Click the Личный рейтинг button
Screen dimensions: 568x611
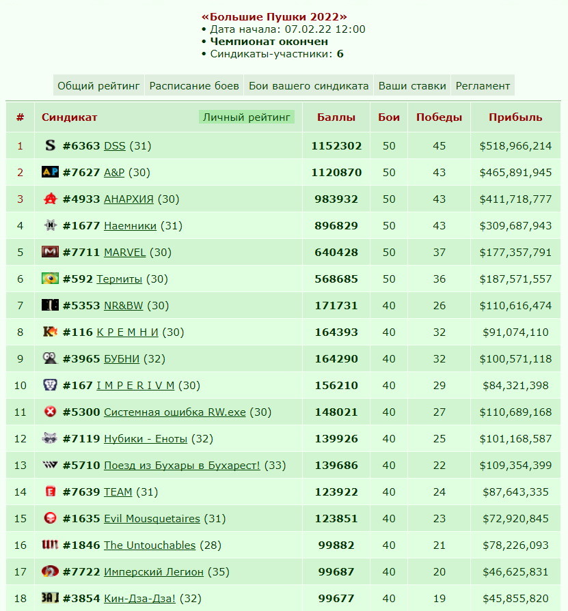(247, 117)
